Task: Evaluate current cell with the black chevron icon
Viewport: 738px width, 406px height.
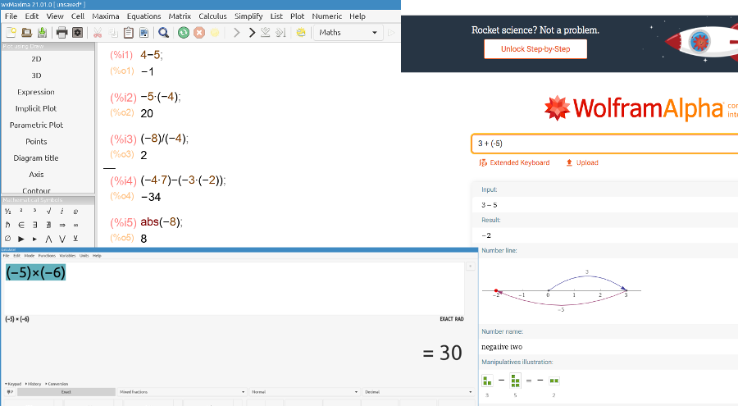Action: tap(252, 33)
